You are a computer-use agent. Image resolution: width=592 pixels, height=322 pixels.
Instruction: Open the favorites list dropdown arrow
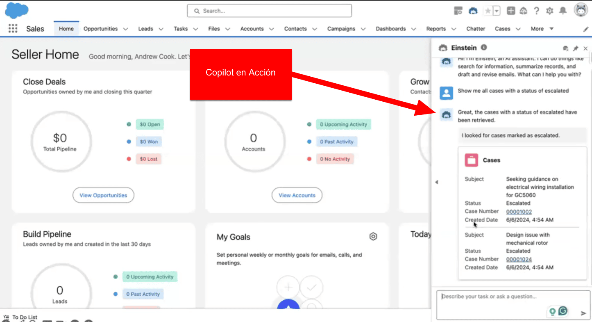click(x=497, y=11)
